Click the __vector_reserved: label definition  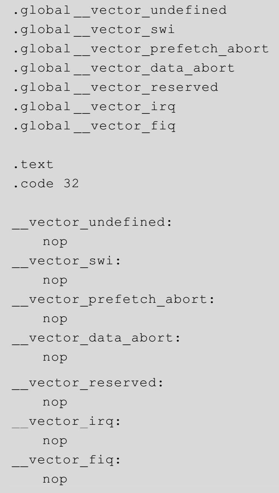pos(88,383)
